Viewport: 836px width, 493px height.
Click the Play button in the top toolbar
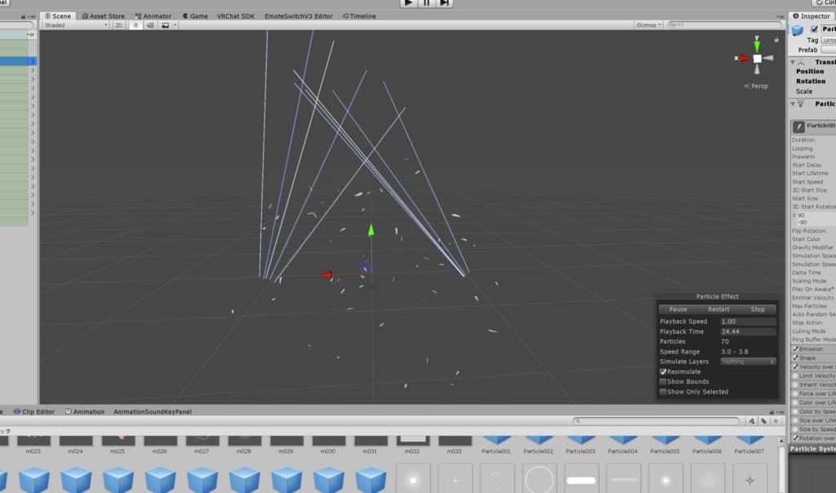coord(408,2)
